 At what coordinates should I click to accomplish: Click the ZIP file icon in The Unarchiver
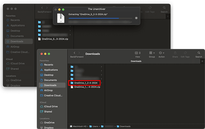(61, 18)
